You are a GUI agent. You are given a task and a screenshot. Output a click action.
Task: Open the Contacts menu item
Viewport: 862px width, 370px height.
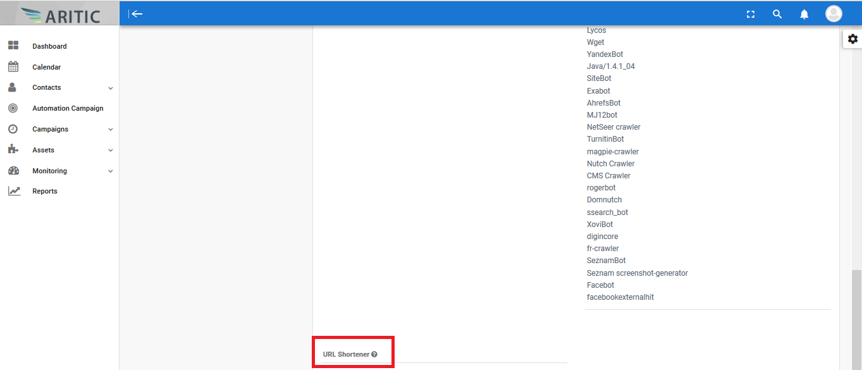[x=47, y=87]
